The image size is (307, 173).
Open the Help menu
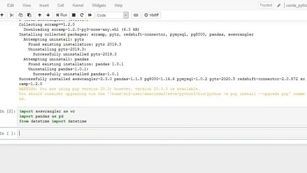[x=118, y=5]
